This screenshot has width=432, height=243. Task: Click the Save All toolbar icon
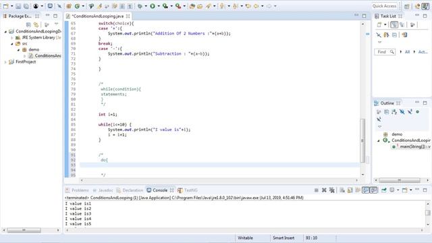coord(26,6)
